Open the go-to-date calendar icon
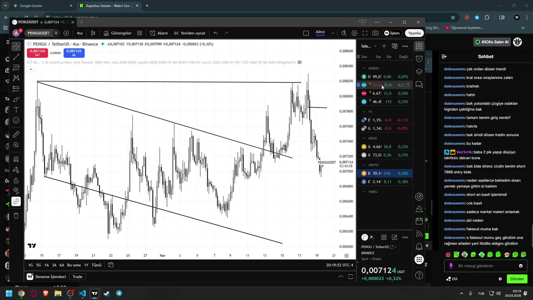The width and height of the screenshot is (533, 300). (111, 265)
